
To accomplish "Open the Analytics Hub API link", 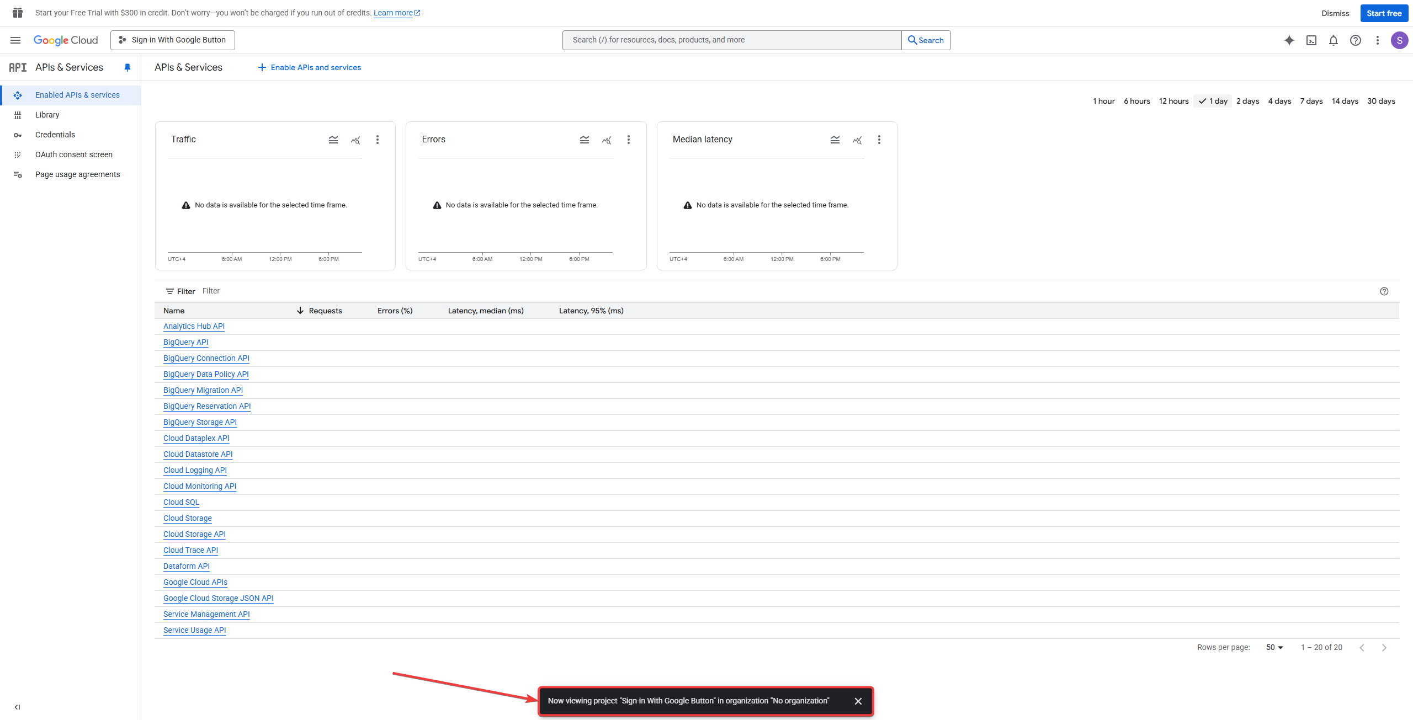I will pos(194,326).
